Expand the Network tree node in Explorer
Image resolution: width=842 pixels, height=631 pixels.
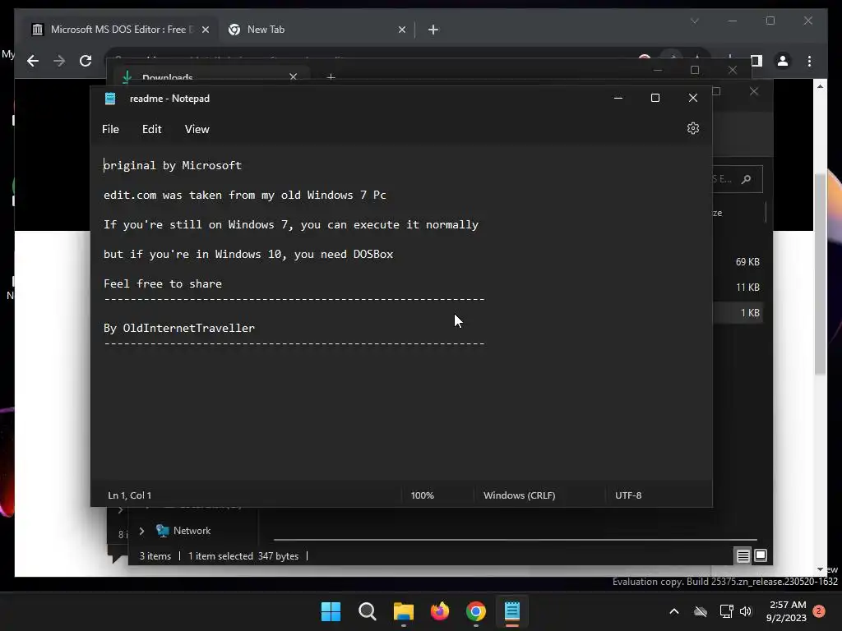(x=141, y=531)
